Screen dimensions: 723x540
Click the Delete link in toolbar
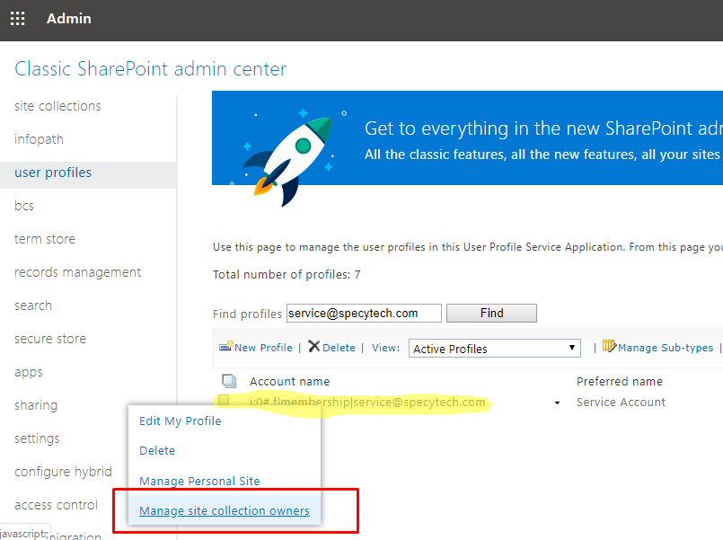click(339, 348)
